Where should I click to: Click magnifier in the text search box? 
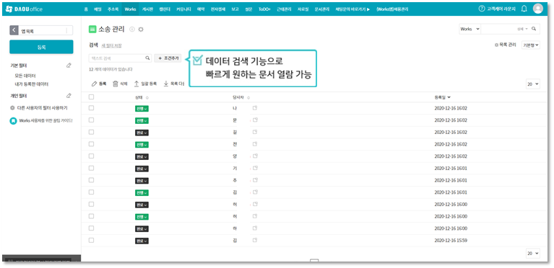coord(147,58)
